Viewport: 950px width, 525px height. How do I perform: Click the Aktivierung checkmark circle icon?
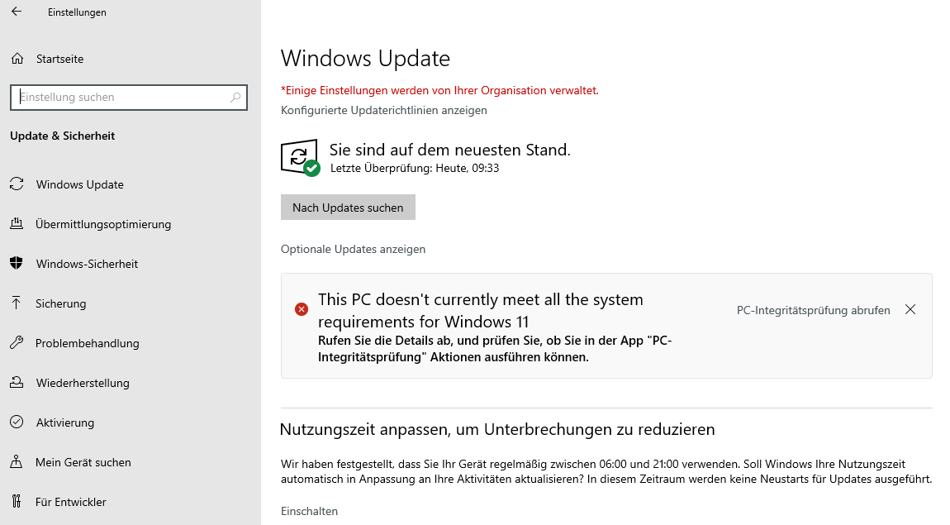pyautogui.click(x=17, y=422)
